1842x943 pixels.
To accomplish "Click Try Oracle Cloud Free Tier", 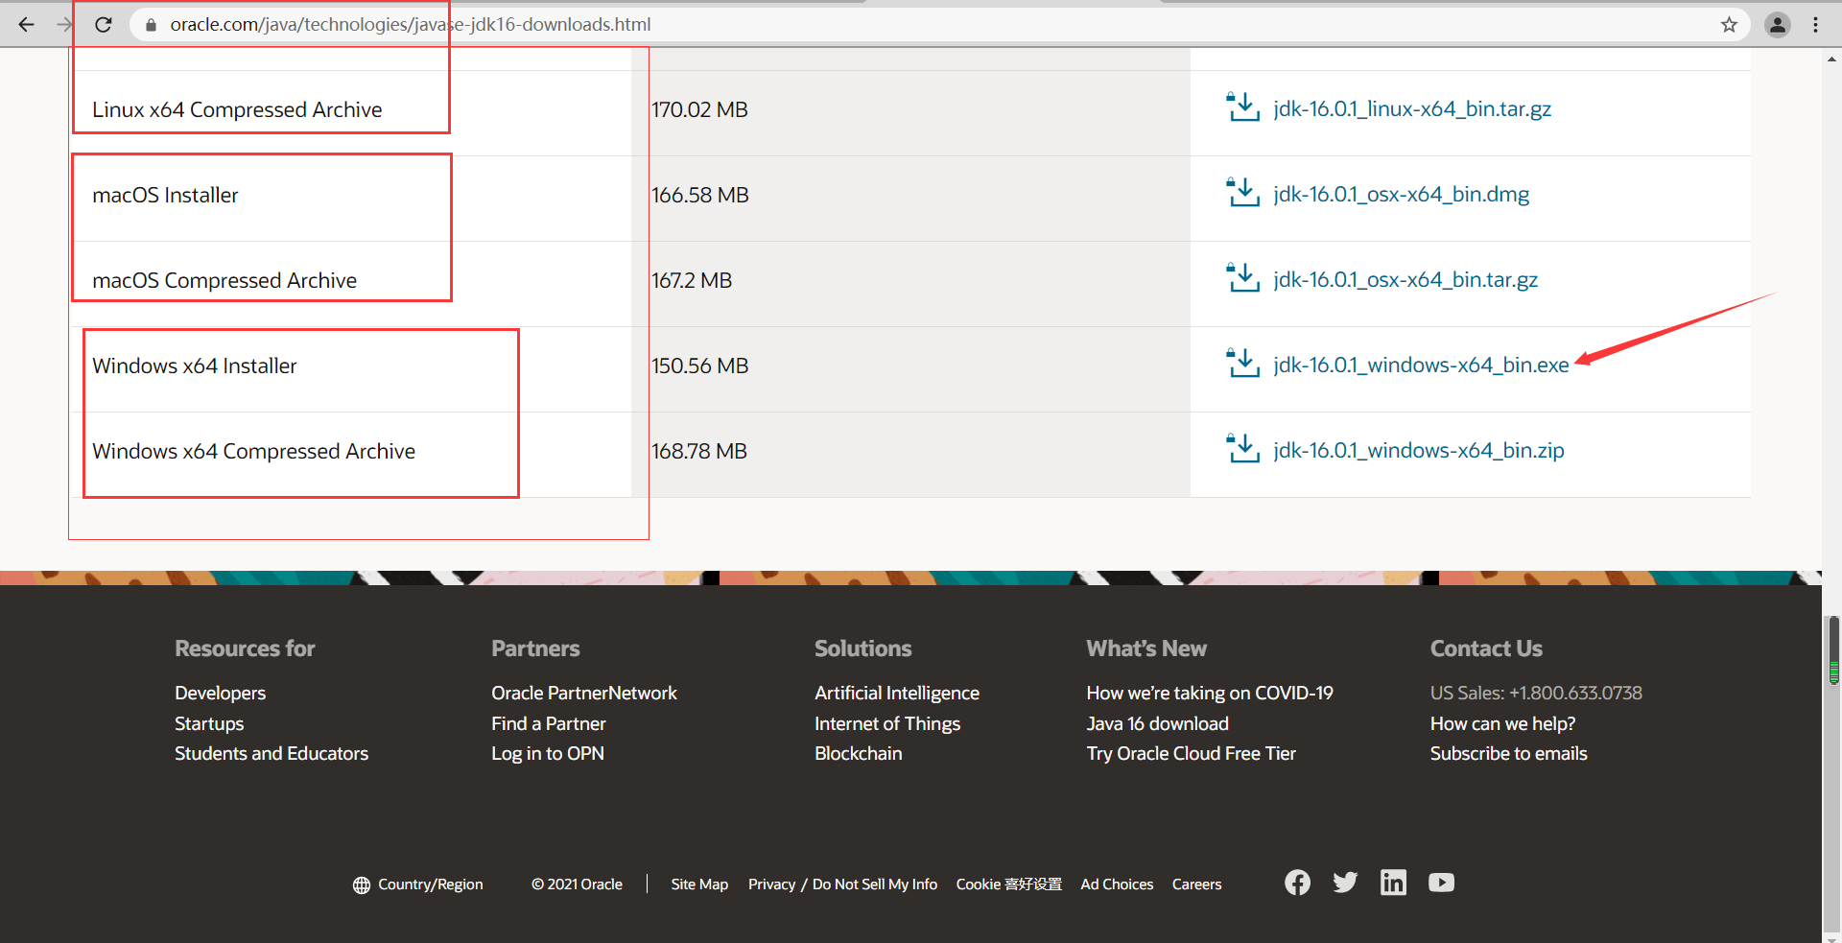I will [x=1191, y=753].
